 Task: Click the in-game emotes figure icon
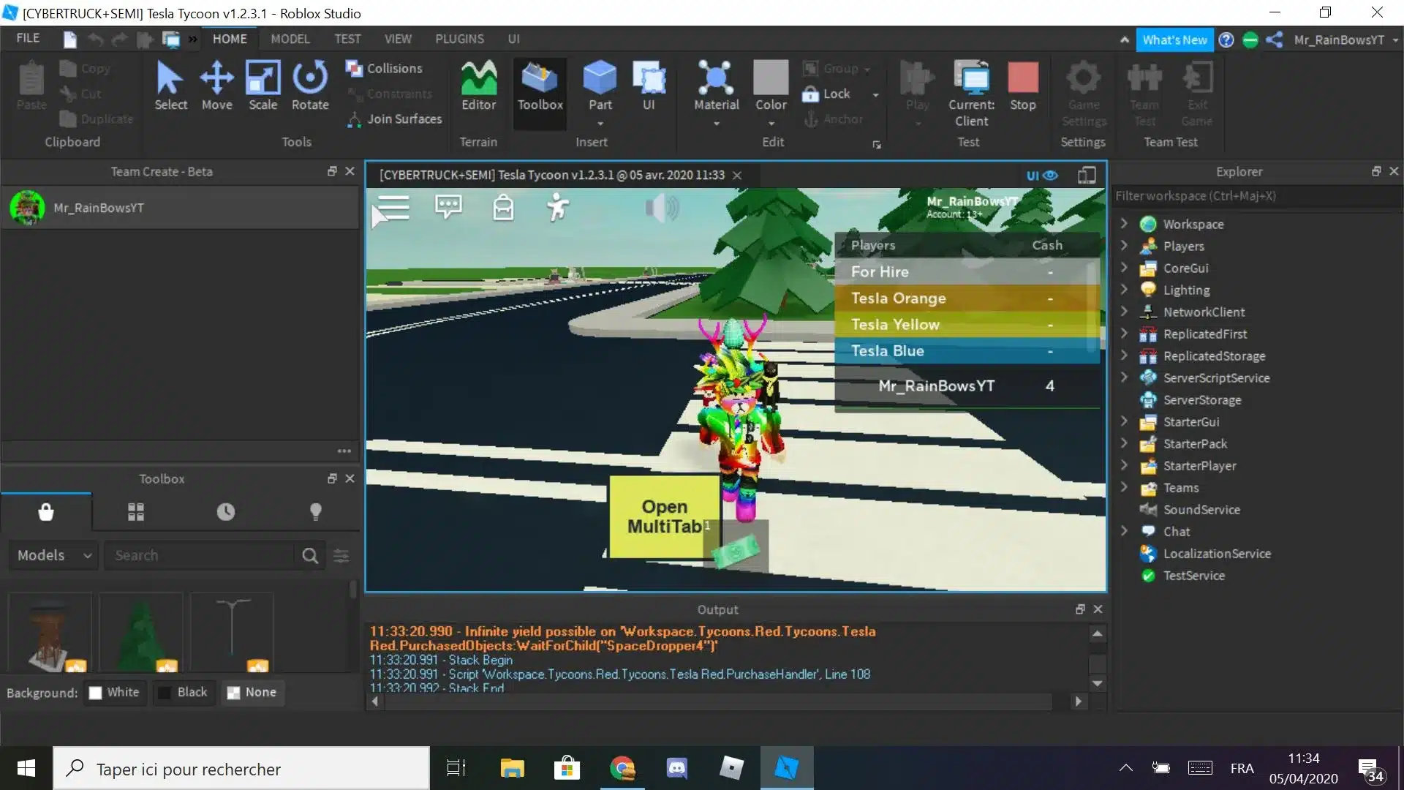[x=557, y=208]
